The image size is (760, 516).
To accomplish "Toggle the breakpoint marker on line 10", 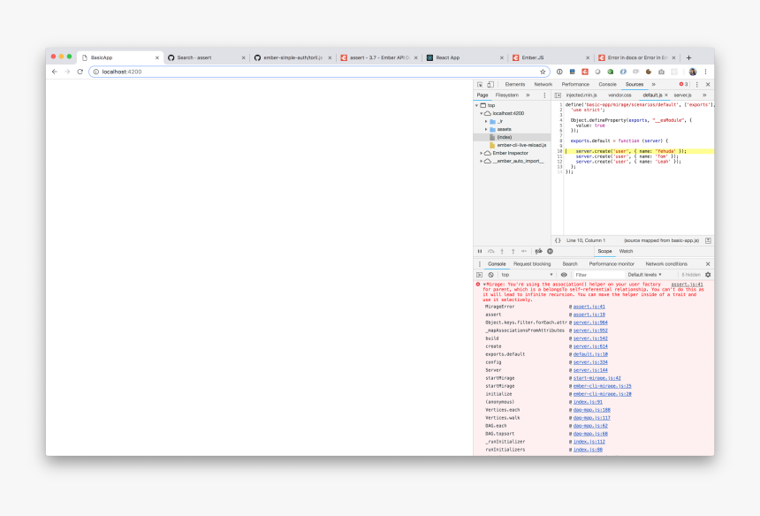I will 560,151.
